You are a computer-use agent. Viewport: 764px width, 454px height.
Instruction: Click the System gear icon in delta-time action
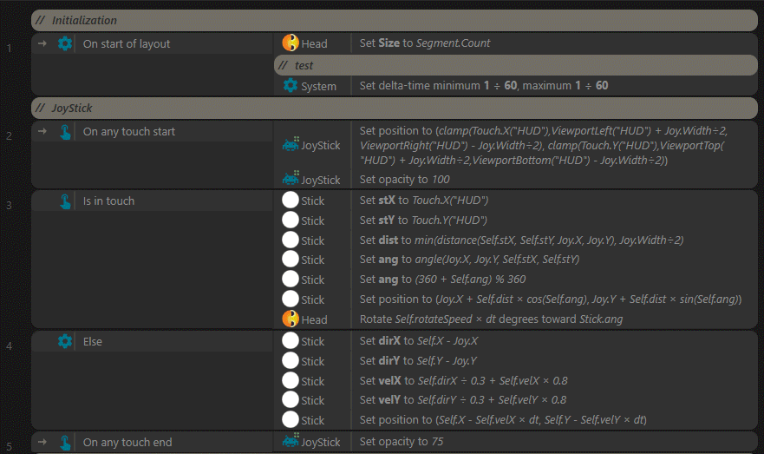(x=291, y=86)
